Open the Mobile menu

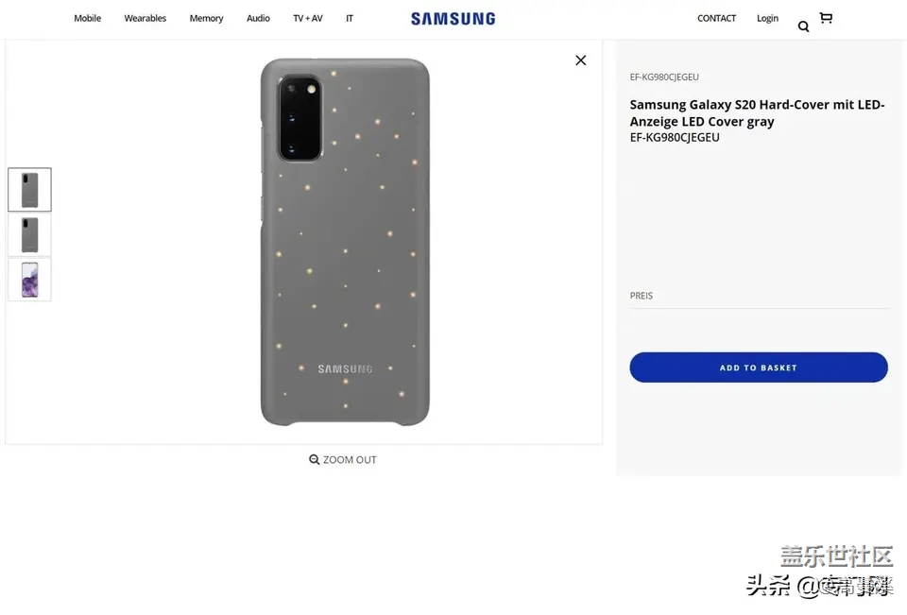point(88,18)
